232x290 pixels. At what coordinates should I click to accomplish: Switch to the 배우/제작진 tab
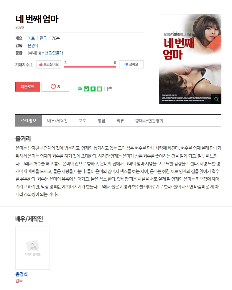point(57,121)
